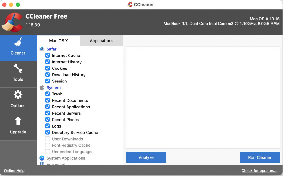Click Check for updates link
The image size is (283, 176).
coord(259,170)
